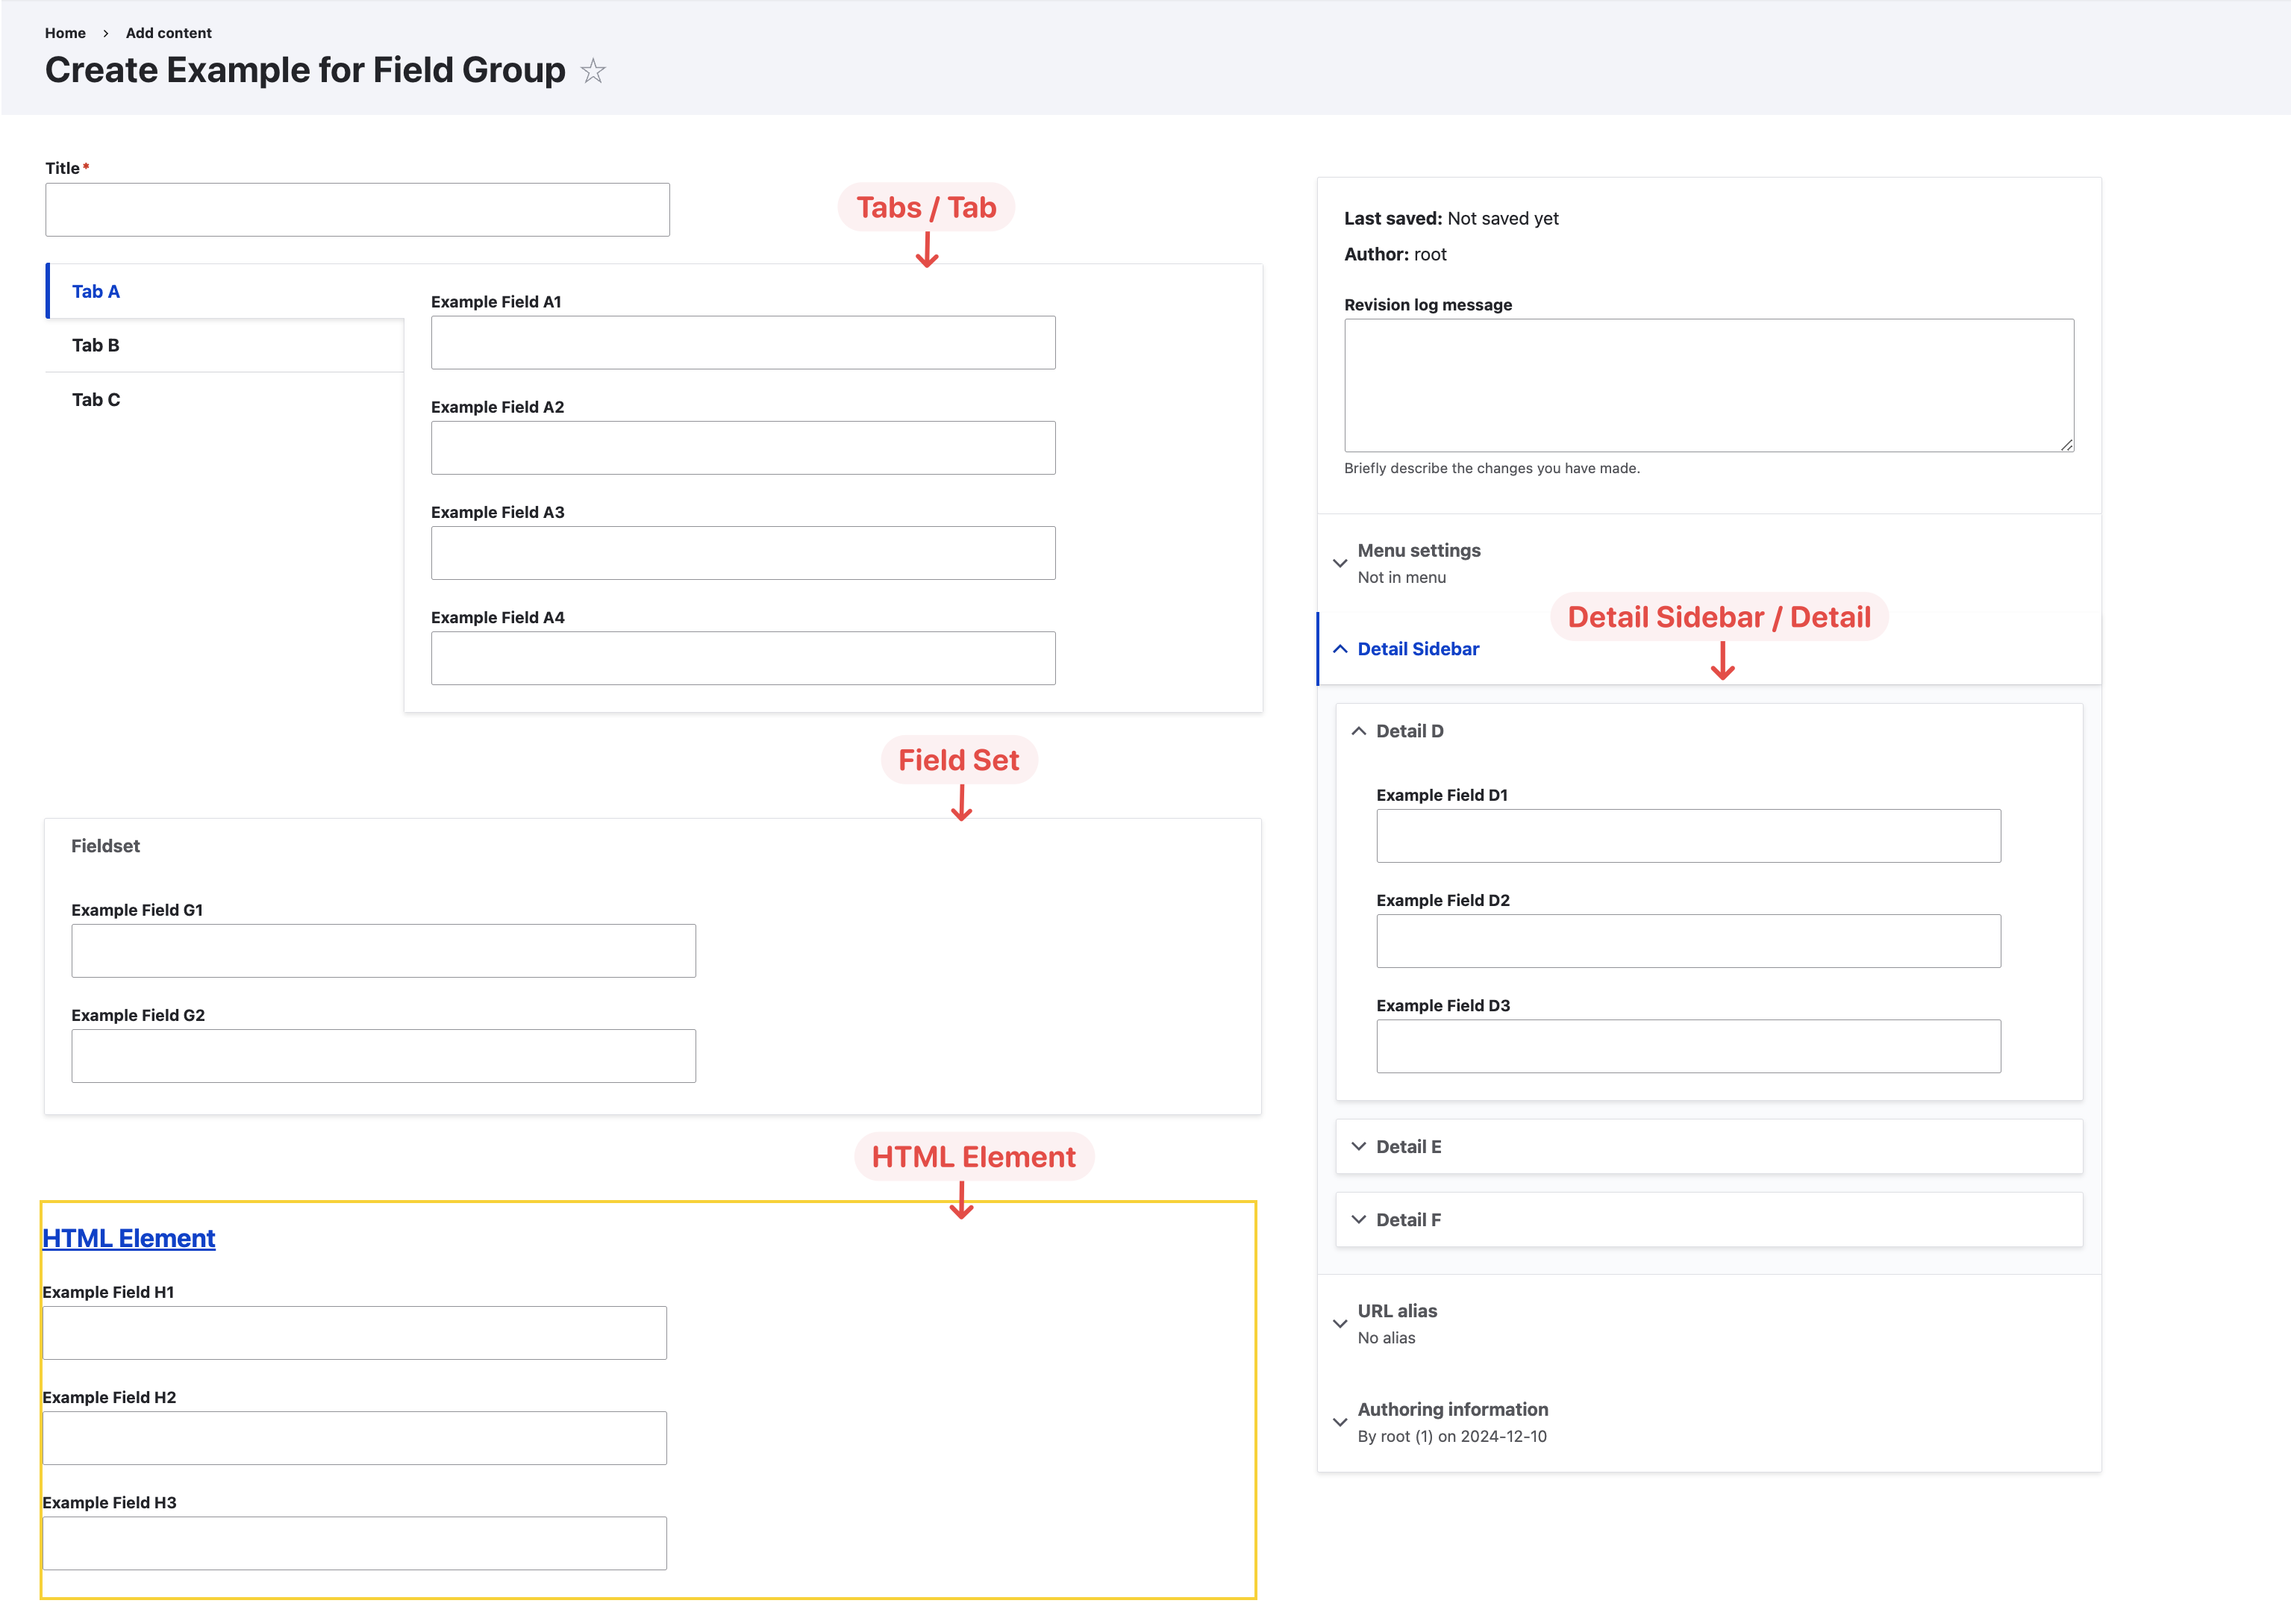Click the Example Field H2 text box
Viewport: 2291px width, 1624px height.
coord(354,1438)
